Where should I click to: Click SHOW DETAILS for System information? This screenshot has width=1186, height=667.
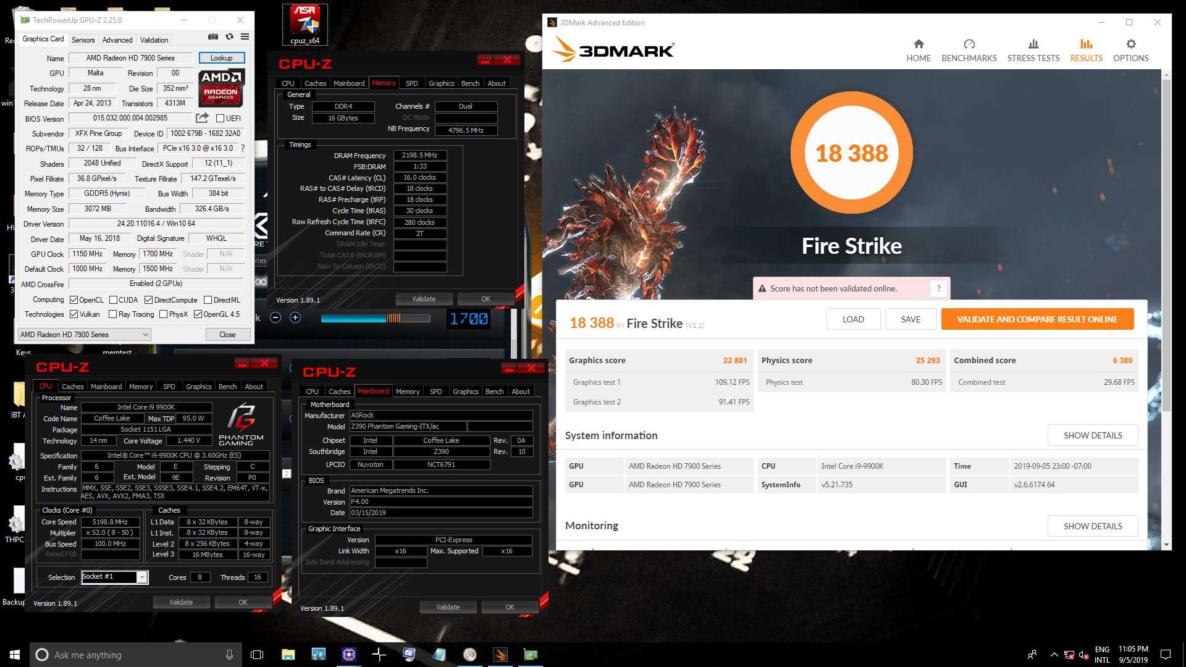tap(1092, 435)
